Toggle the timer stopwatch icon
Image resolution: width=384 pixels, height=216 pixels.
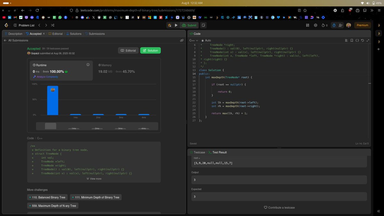coord(334,25)
